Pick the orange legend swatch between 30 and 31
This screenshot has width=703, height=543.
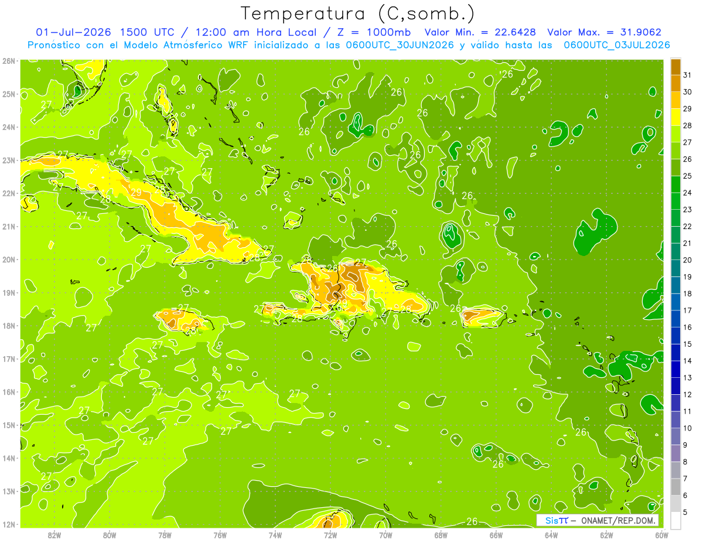[x=675, y=84]
